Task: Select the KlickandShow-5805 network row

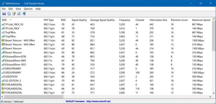Action: point(106,60)
